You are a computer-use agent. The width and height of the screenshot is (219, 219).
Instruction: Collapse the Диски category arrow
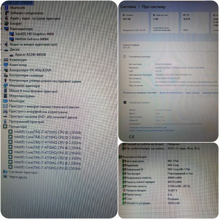pos(1,50)
